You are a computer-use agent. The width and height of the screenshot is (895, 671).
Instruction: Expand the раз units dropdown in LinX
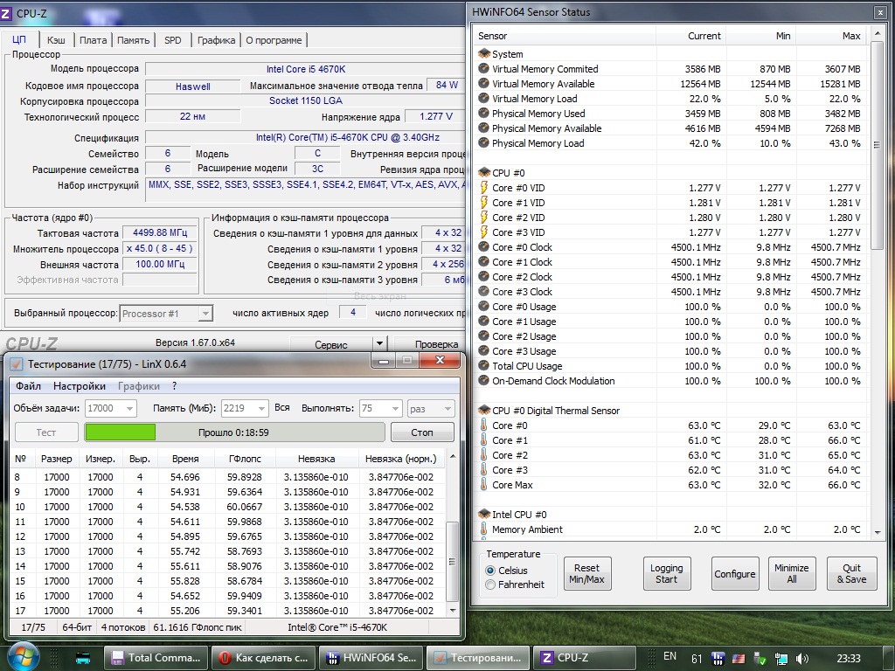pyautogui.click(x=447, y=409)
